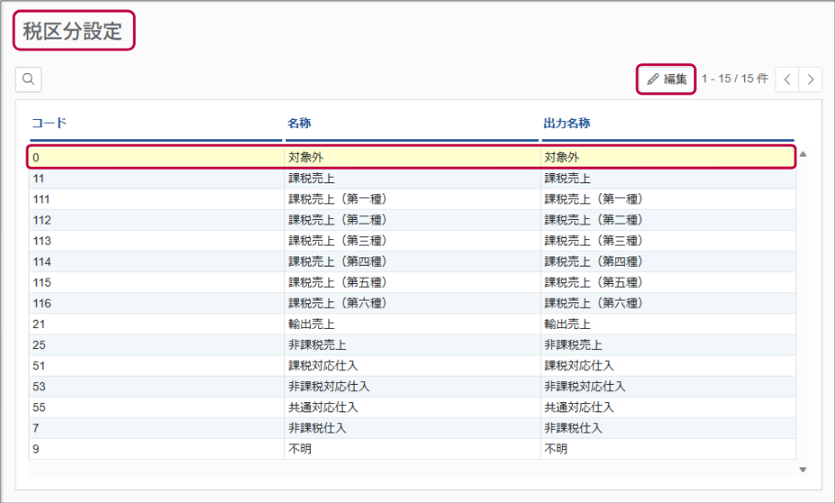Select code 9 cell
This screenshot has height=503, width=835.
click(157, 448)
